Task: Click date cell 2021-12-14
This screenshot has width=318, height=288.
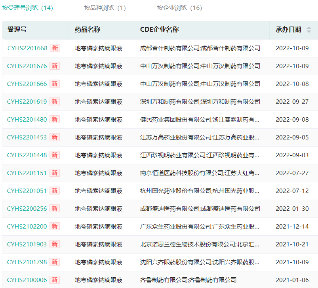Action: 292,227
